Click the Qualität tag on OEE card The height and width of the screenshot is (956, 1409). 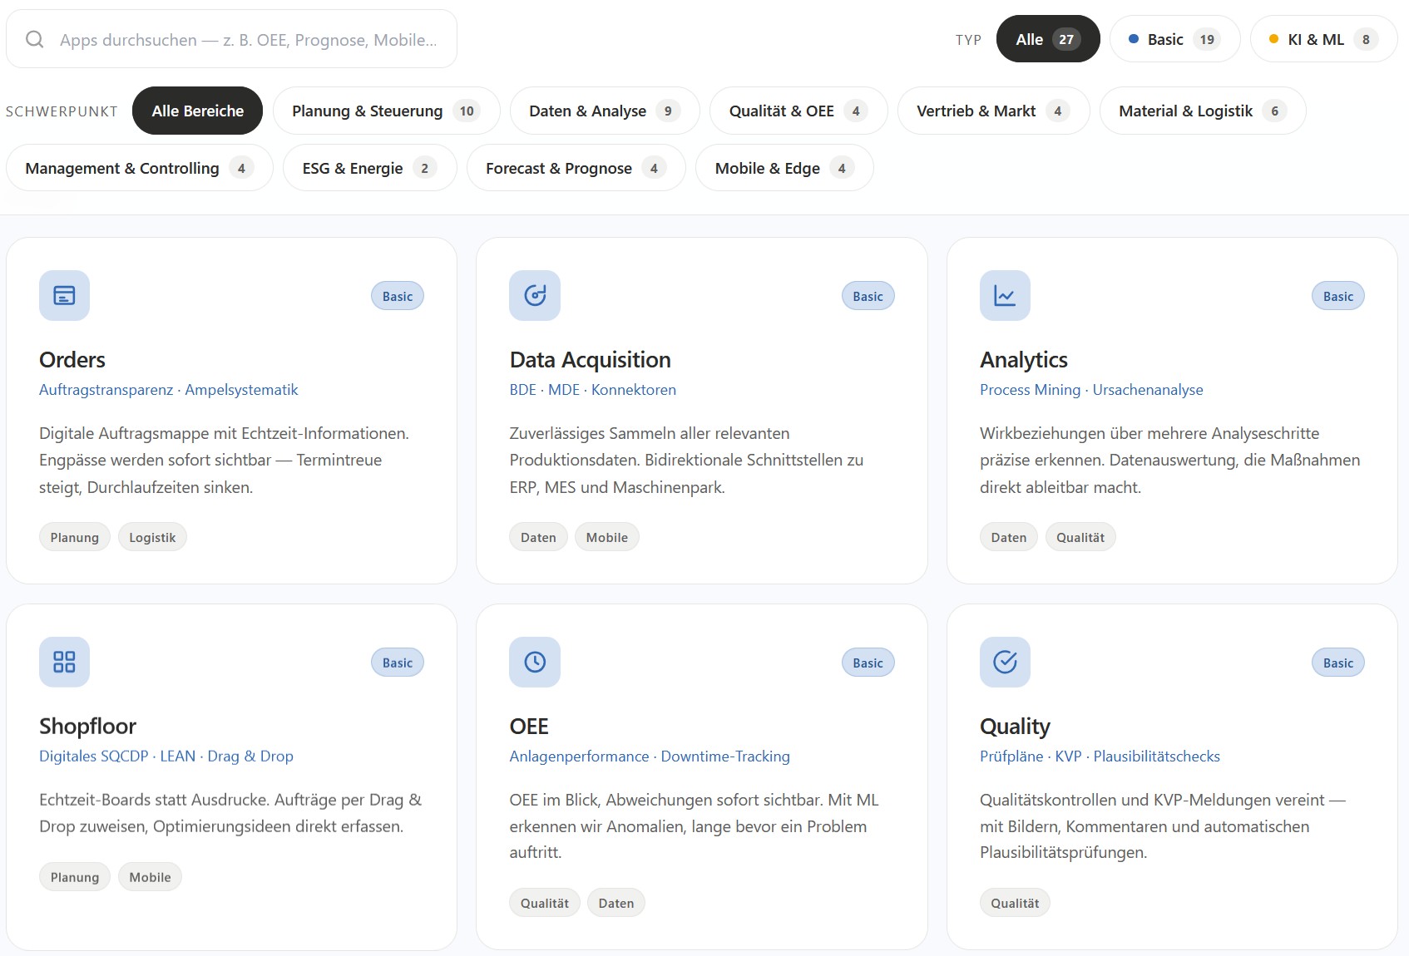[x=545, y=903]
